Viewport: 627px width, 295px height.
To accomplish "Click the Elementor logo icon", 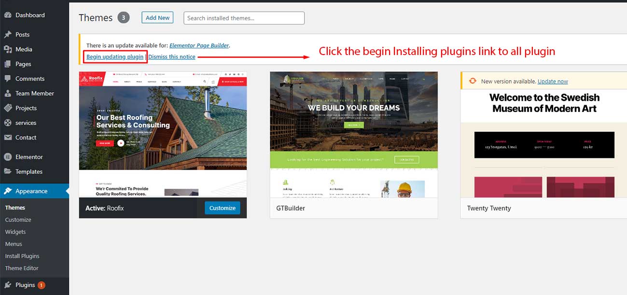I will click(x=8, y=157).
